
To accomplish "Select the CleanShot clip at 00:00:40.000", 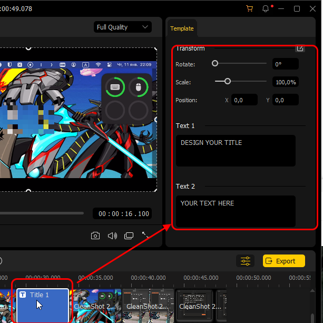I will pyautogui.click(x=148, y=306).
